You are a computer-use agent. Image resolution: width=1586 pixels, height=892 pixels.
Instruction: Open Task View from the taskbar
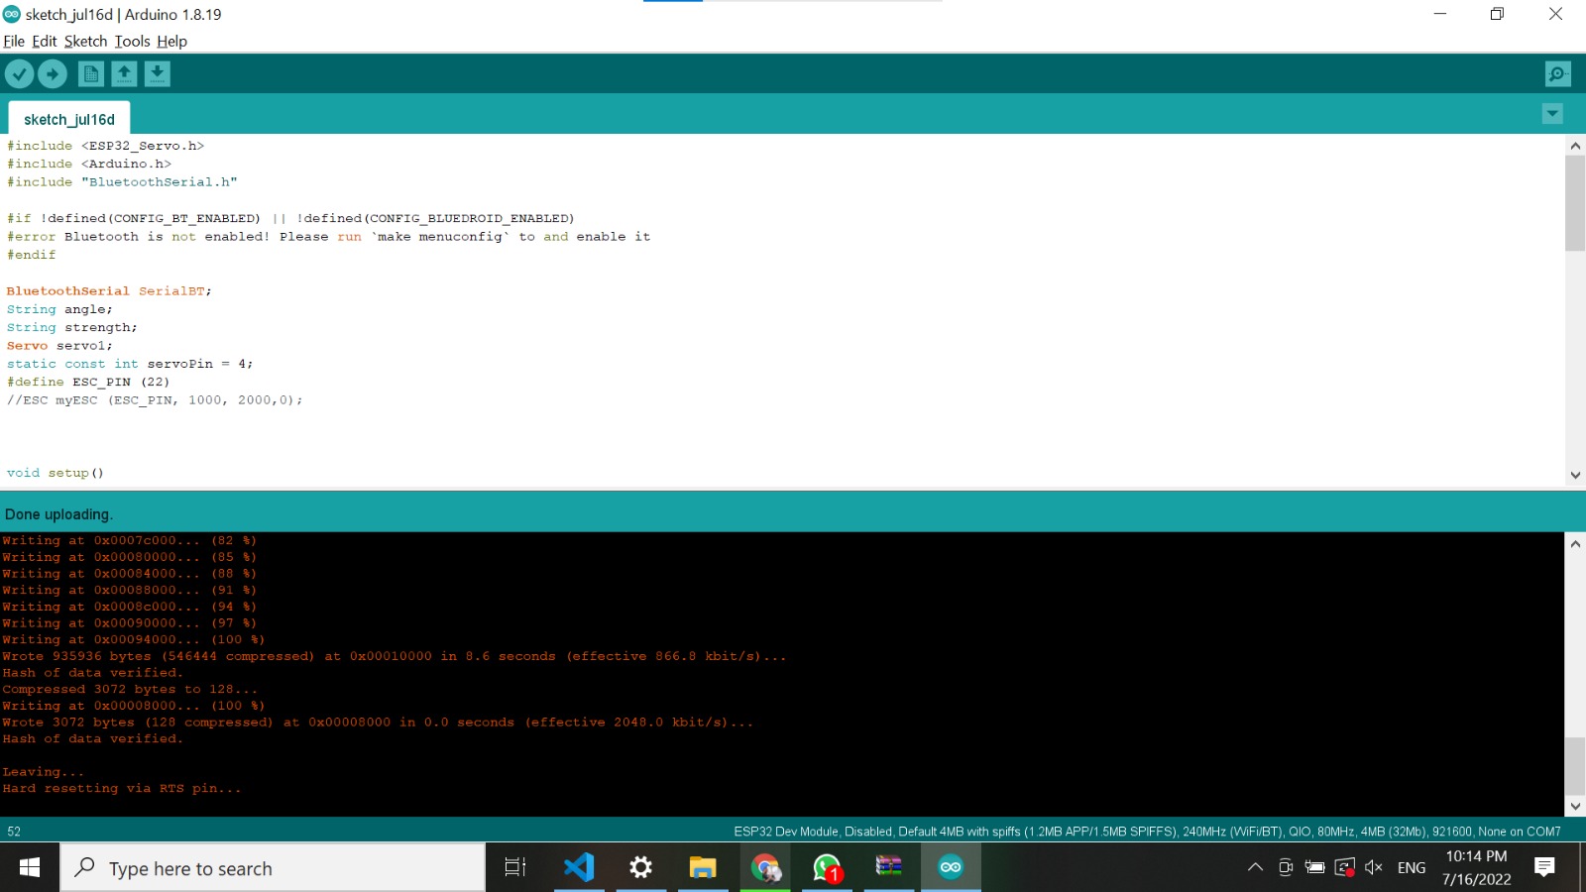(x=515, y=868)
